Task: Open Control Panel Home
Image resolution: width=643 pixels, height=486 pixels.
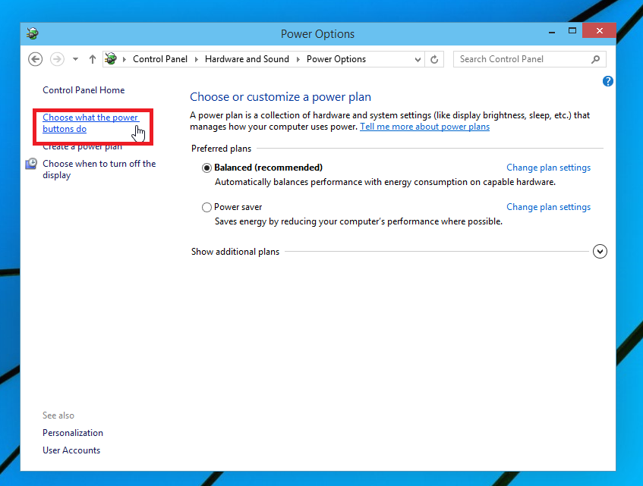Action: [84, 90]
